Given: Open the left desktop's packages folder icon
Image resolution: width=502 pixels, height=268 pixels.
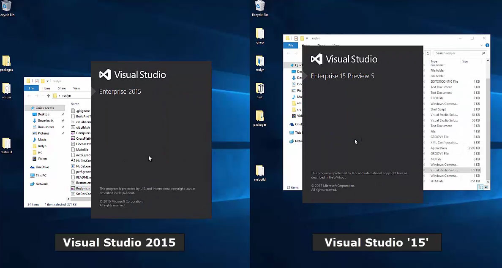Looking at the screenshot, I should tap(6, 63).
